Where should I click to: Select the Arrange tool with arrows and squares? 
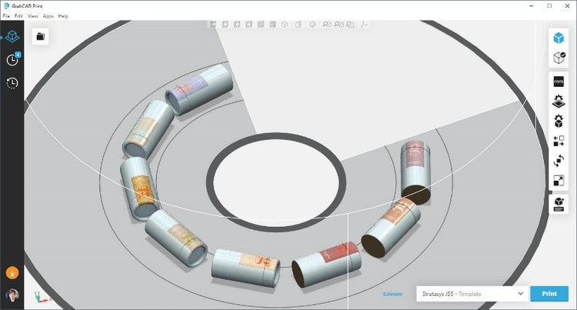[559, 141]
